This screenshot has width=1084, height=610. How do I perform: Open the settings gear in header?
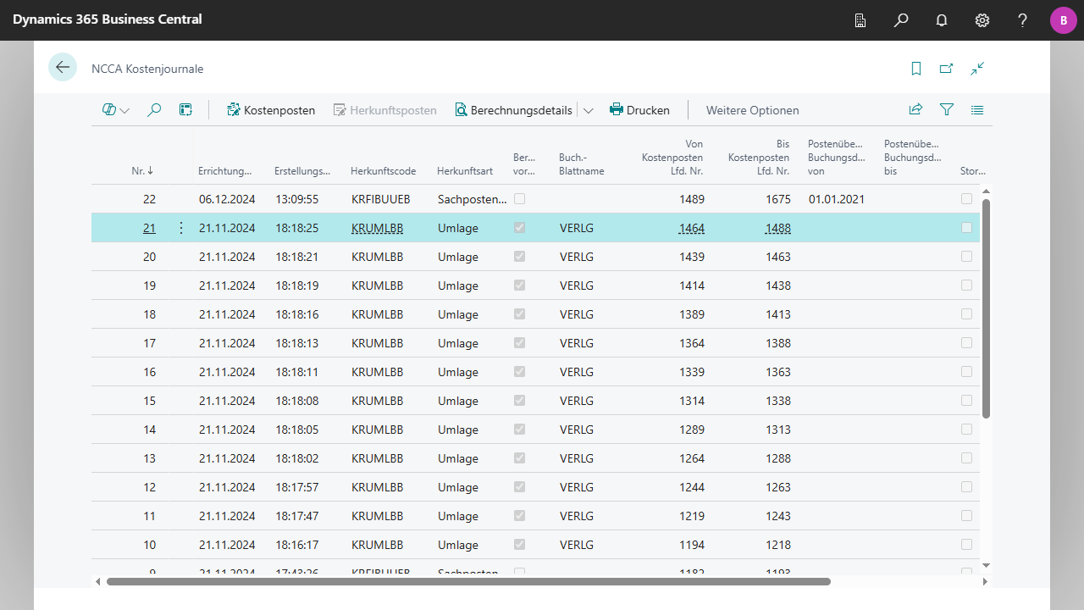pos(982,20)
